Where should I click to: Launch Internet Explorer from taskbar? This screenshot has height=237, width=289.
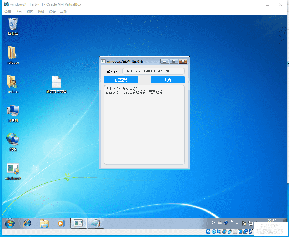point(27,223)
